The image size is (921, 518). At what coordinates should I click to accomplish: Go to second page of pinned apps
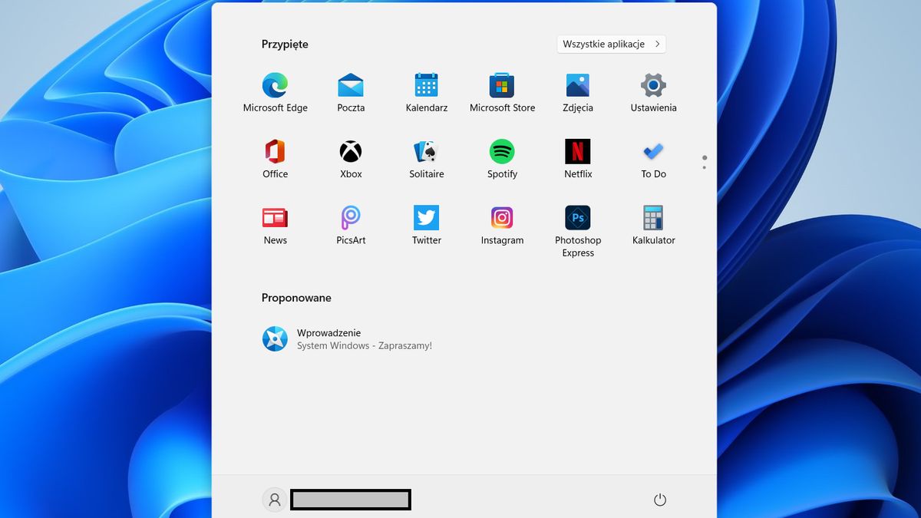pyautogui.click(x=704, y=166)
